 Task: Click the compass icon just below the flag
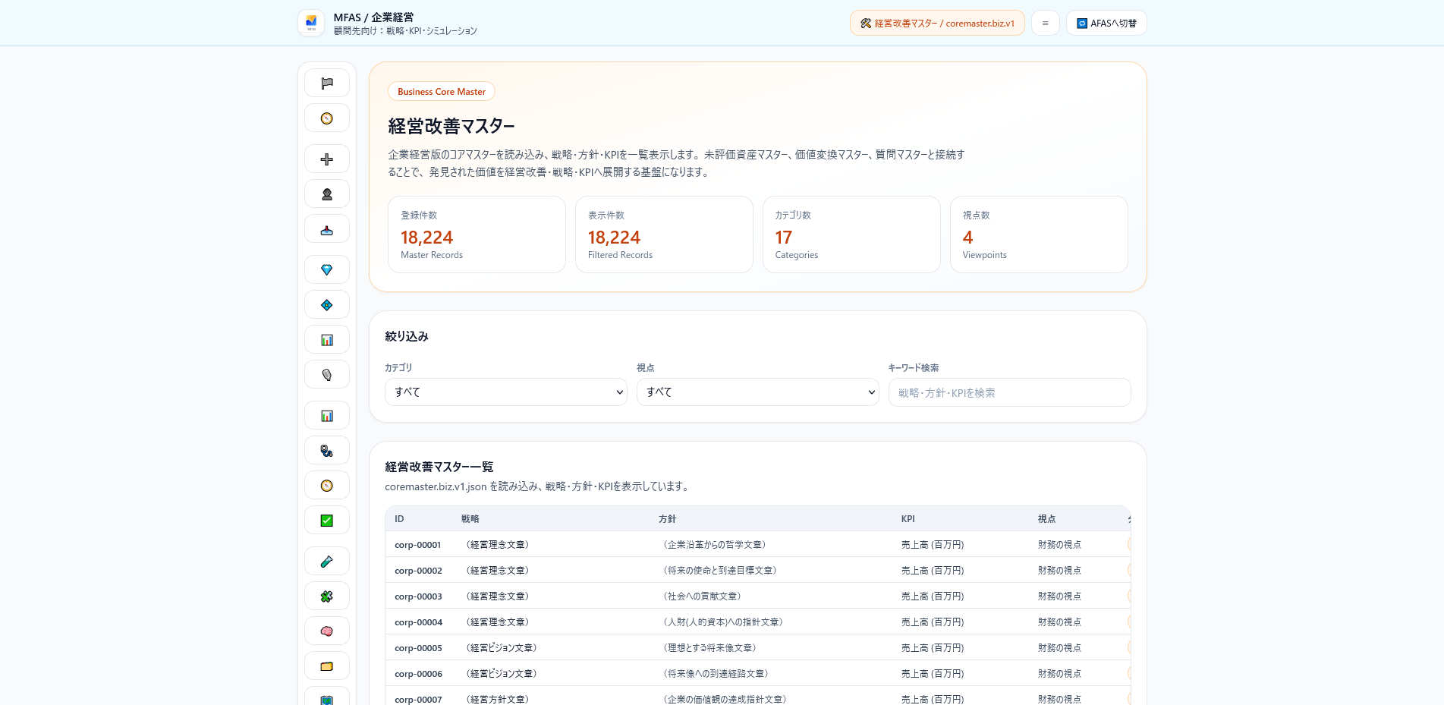point(327,118)
